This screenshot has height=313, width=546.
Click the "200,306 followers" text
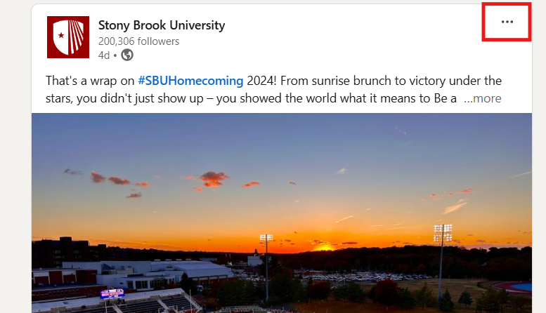point(138,41)
